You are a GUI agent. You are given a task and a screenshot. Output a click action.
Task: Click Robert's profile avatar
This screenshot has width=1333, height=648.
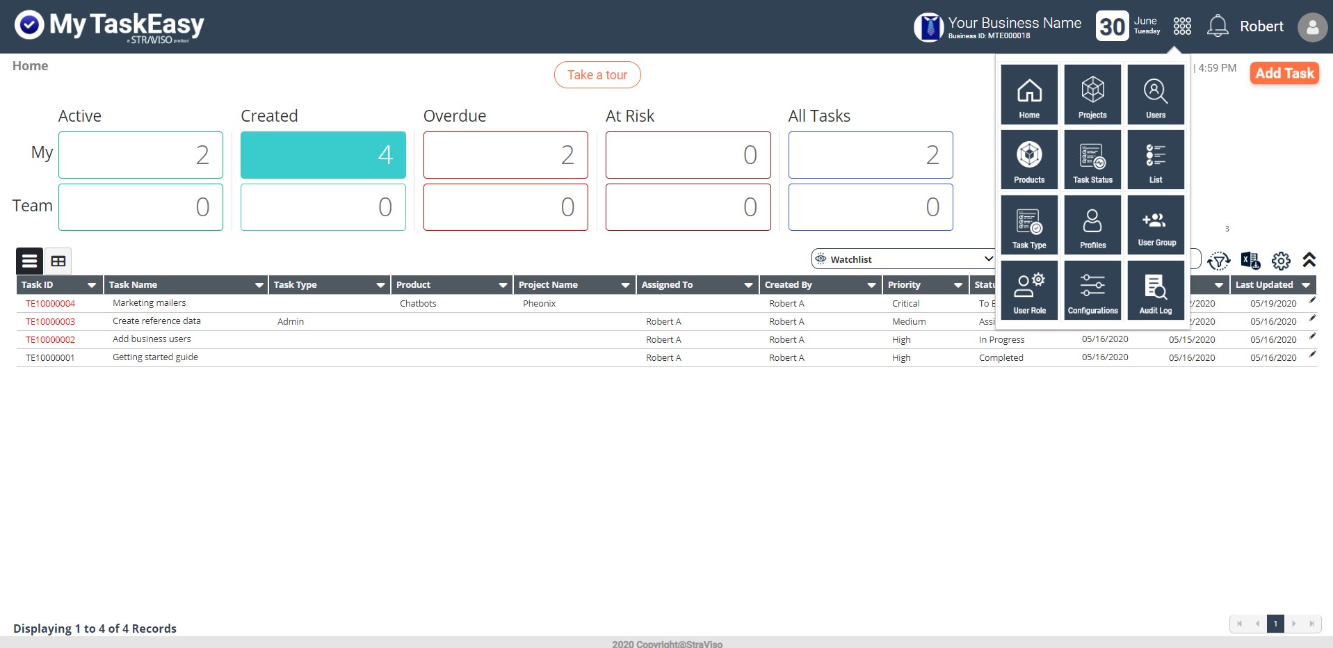1312,27
